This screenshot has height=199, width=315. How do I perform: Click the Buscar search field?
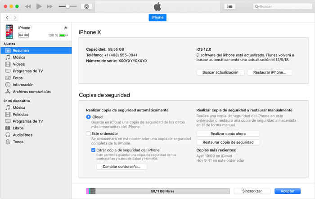(x=283, y=6)
